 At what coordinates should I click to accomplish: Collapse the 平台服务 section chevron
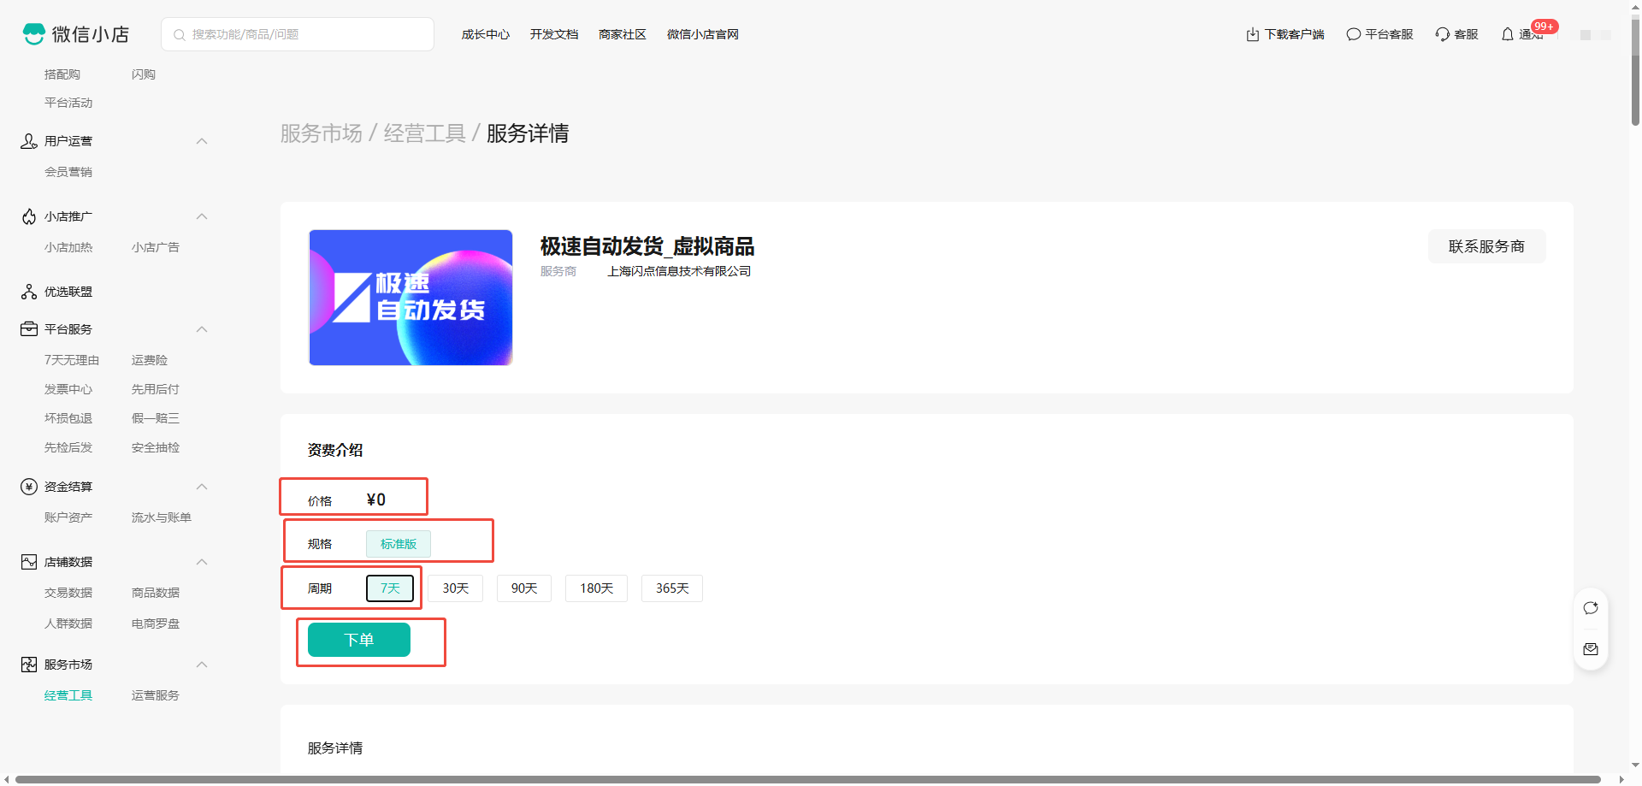point(202,329)
